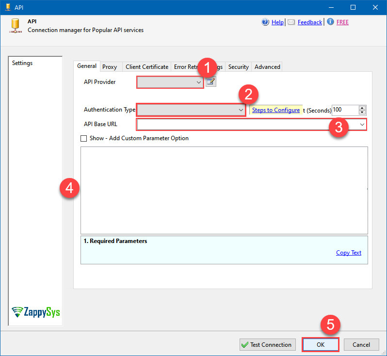387x356 pixels.
Task: Maximize the API dialog window
Action: (x=353, y=7)
